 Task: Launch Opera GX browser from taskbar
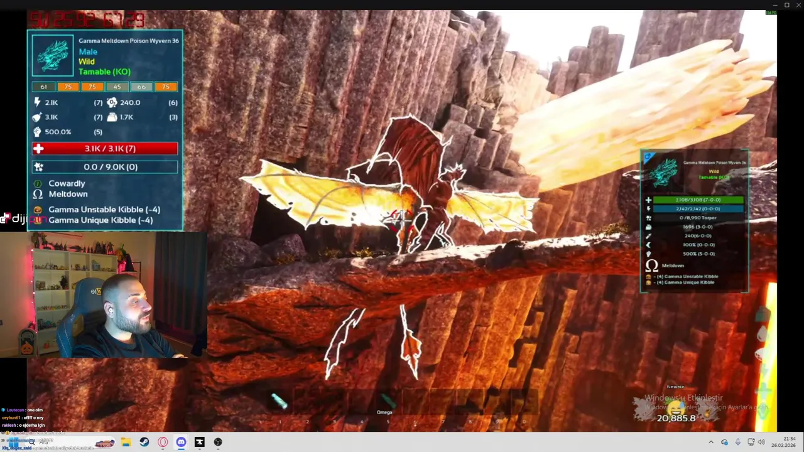point(163,442)
